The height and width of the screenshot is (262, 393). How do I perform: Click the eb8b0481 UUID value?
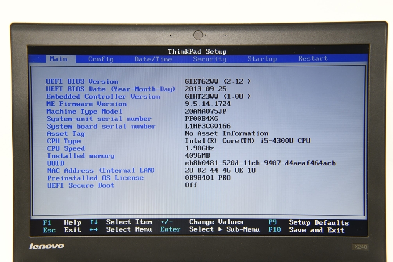260,163
